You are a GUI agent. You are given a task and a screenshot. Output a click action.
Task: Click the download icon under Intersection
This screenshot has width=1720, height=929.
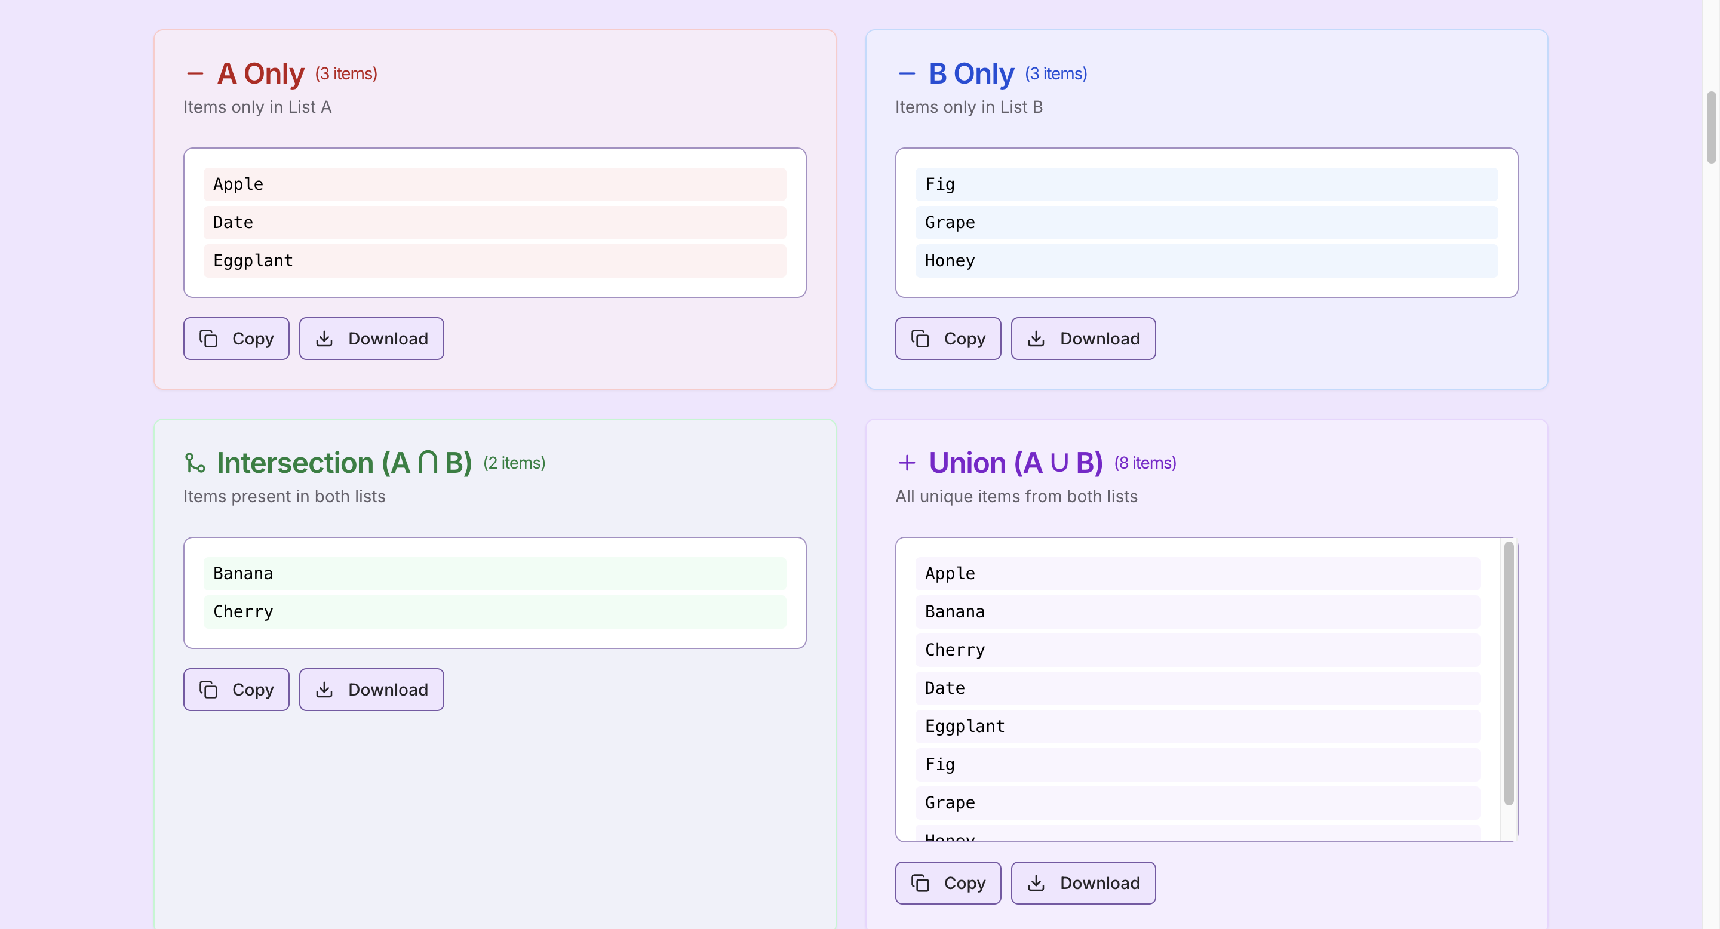[324, 690]
